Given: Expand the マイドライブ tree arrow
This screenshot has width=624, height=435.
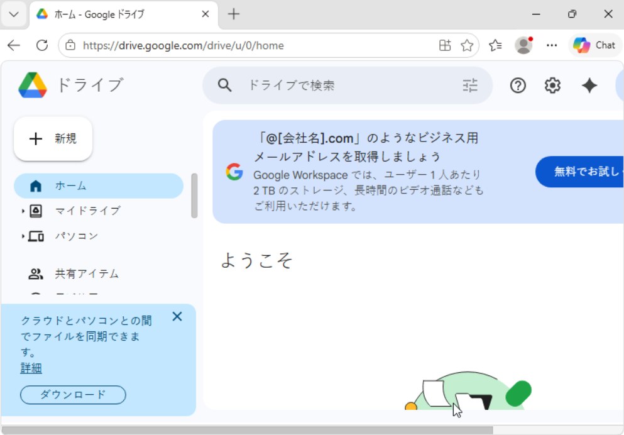Looking at the screenshot, I should [23, 211].
